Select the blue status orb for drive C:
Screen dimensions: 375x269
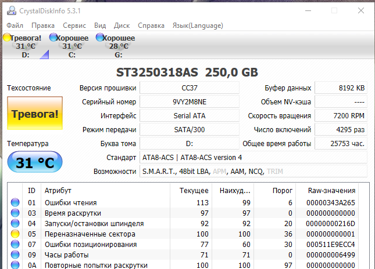pyautogui.click(x=53, y=37)
